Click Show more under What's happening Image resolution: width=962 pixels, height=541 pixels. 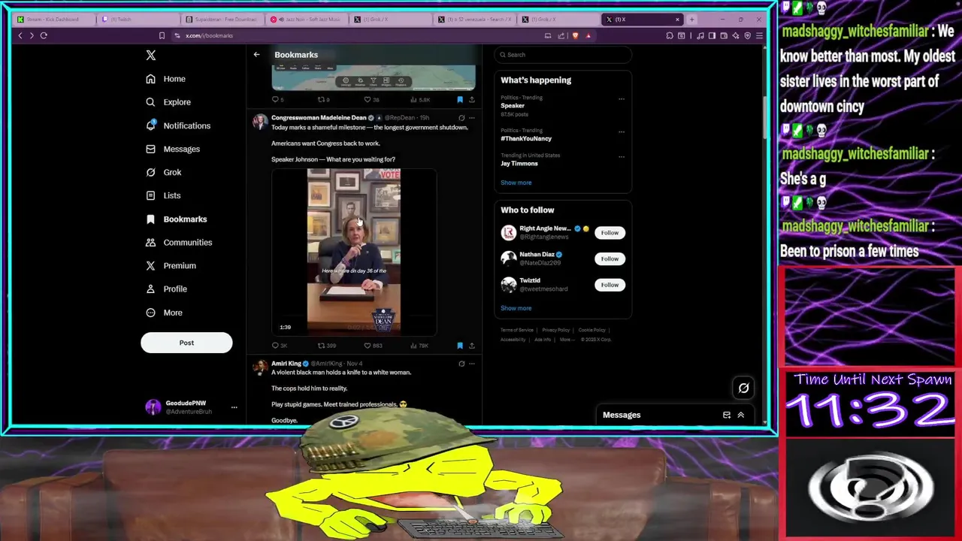click(x=516, y=183)
